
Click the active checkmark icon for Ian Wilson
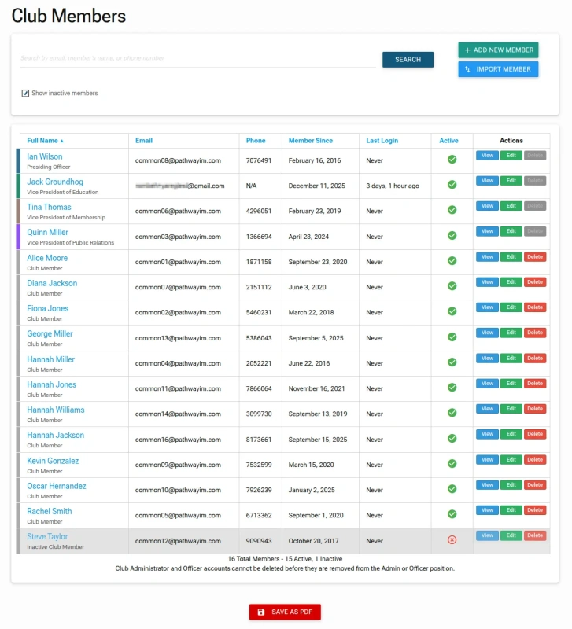coord(452,160)
